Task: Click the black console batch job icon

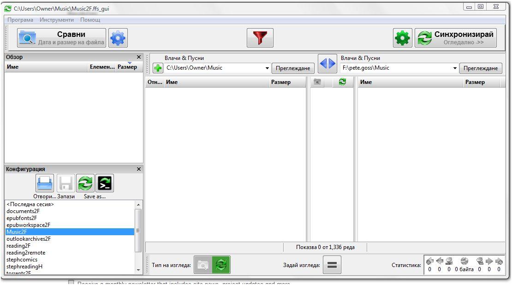Action: pyautogui.click(x=105, y=183)
